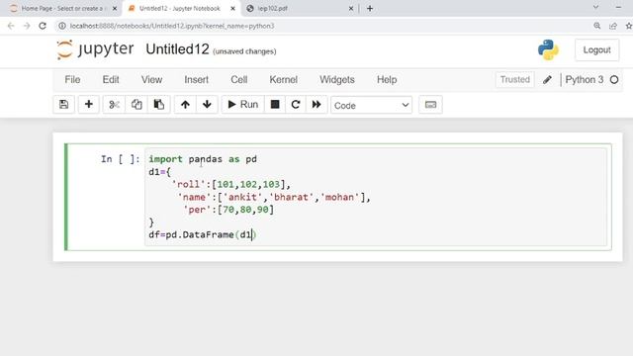Share this page icon

613,26
